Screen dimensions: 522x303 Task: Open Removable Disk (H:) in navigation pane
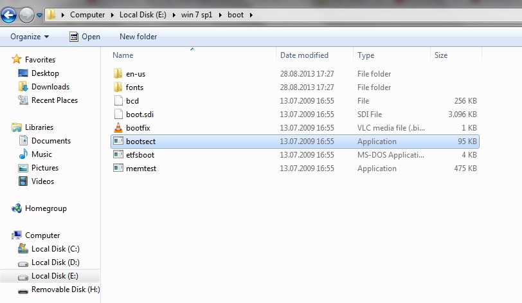pyautogui.click(x=66, y=289)
